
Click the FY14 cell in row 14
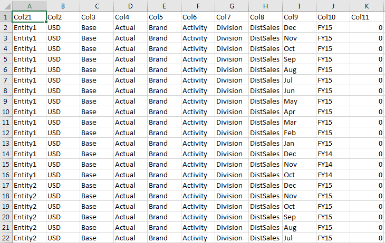point(333,154)
